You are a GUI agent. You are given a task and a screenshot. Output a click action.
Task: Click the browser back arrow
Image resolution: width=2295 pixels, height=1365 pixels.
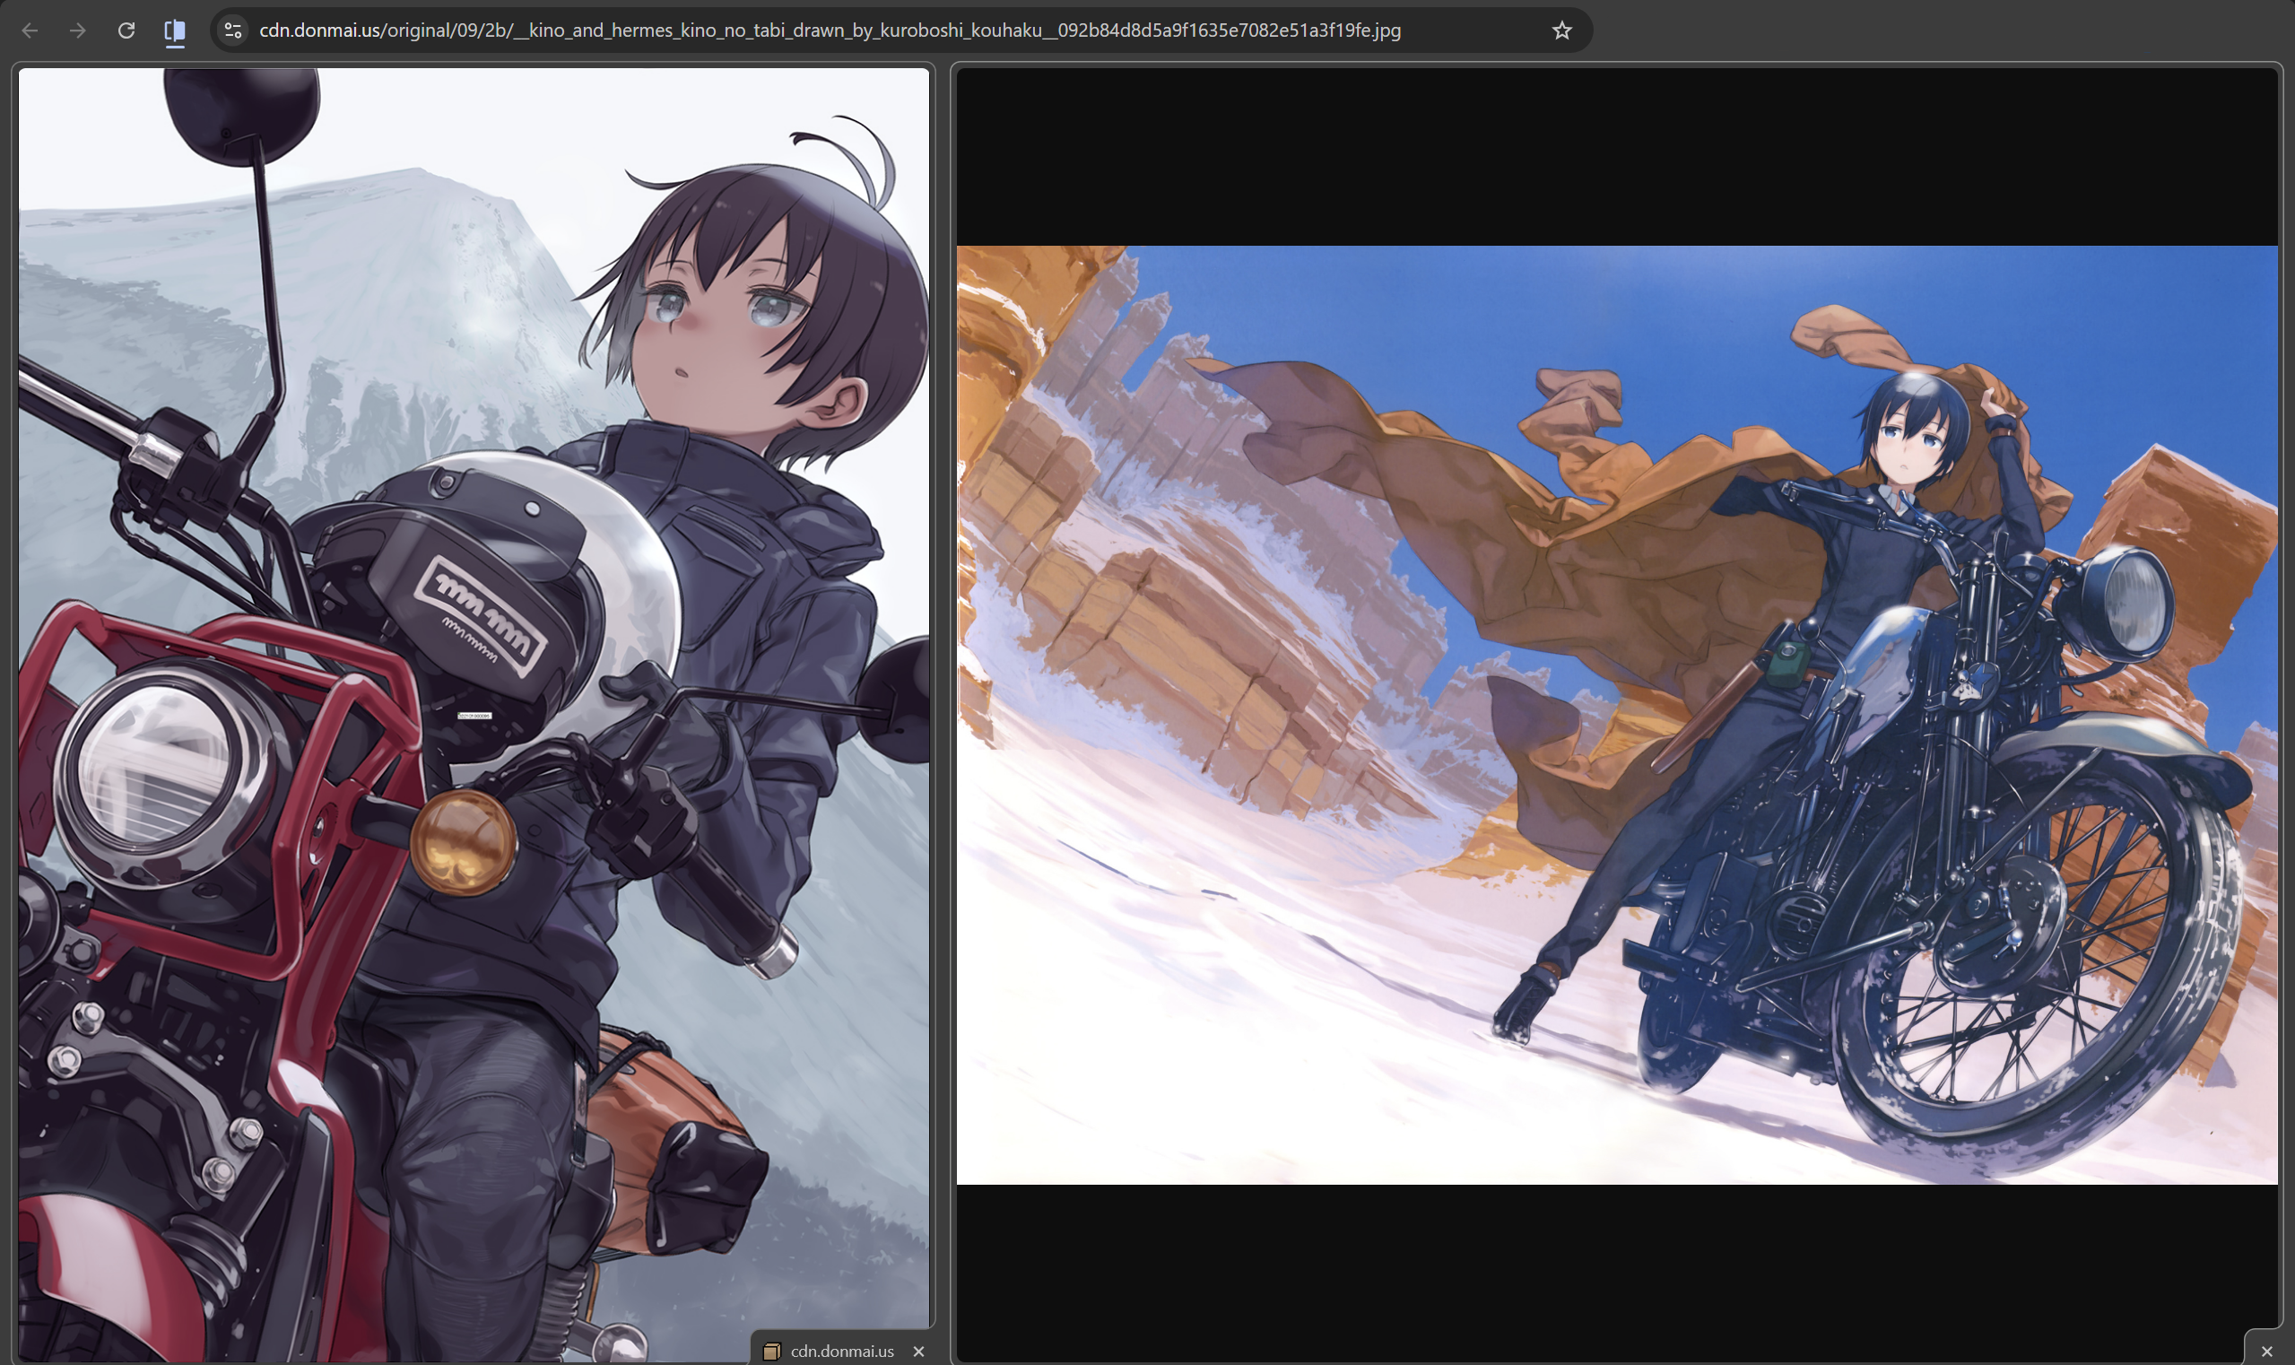pyautogui.click(x=30, y=30)
